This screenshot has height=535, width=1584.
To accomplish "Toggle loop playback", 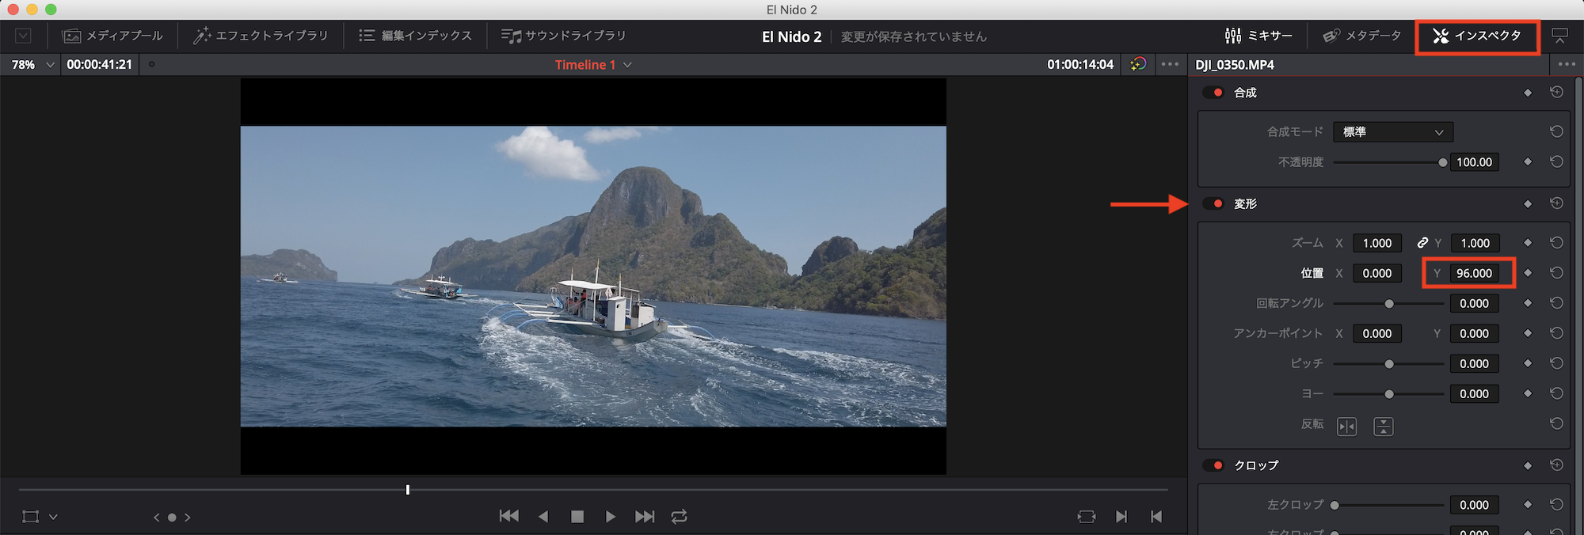I will point(680,516).
